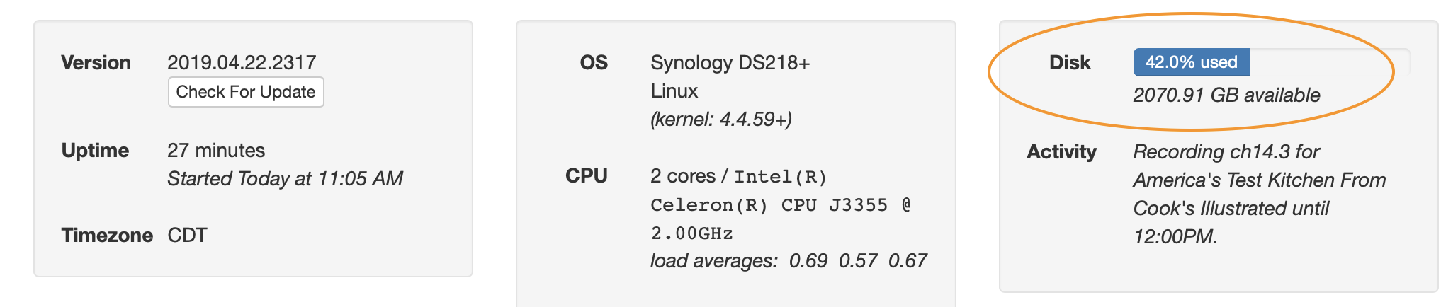Click the empty portion of disk usage bar
This screenshot has height=307, width=1441.
(1328, 62)
